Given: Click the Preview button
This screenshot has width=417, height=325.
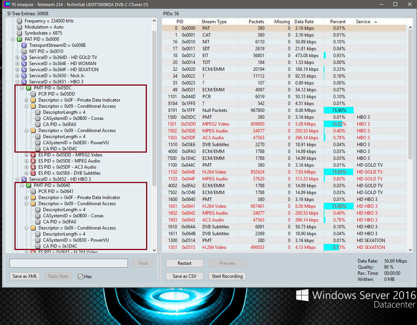Looking at the screenshot, I should tap(227, 263).
